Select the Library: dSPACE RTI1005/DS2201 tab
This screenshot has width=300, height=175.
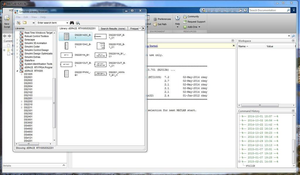pyautogui.click(x=78, y=28)
